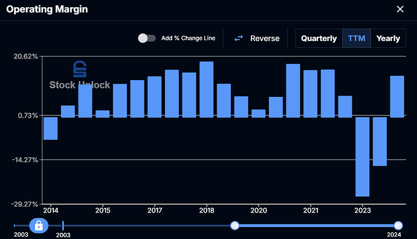This screenshot has height=239, width=417.
Task: Click the highlighted slider track between handles
Action: click(317, 226)
